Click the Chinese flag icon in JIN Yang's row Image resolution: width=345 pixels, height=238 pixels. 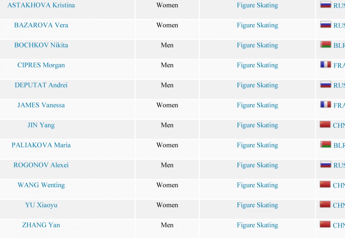(x=325, y=124)
